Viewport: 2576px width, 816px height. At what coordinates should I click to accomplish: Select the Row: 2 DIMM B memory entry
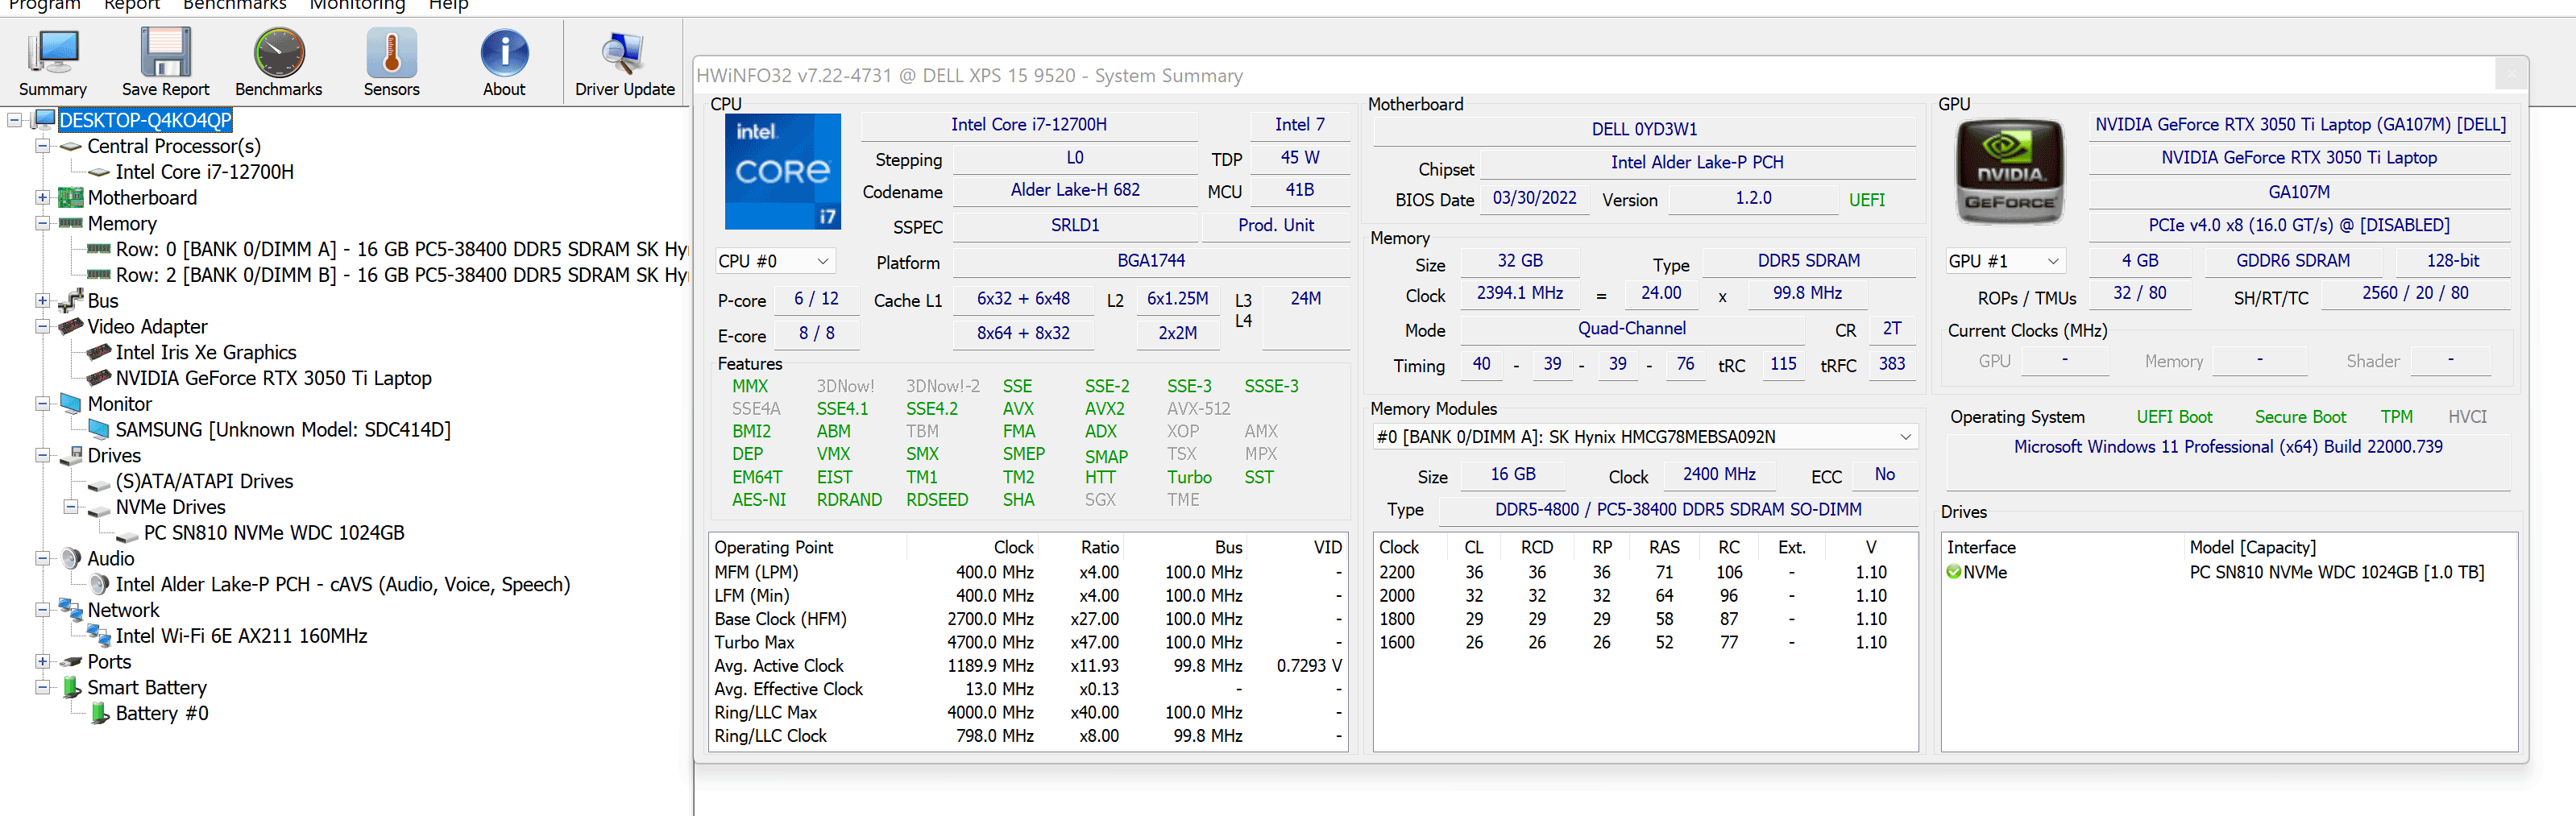[401, 275]
